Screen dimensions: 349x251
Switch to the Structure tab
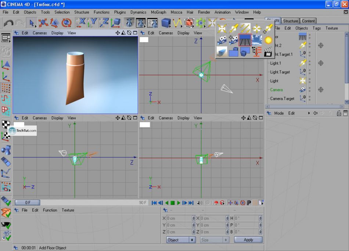290,21
